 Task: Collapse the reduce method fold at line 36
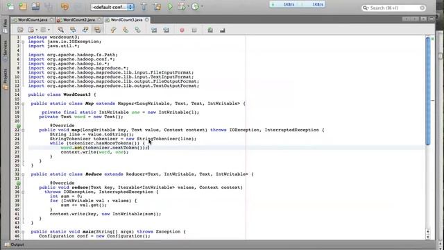[x=23, y=192]
